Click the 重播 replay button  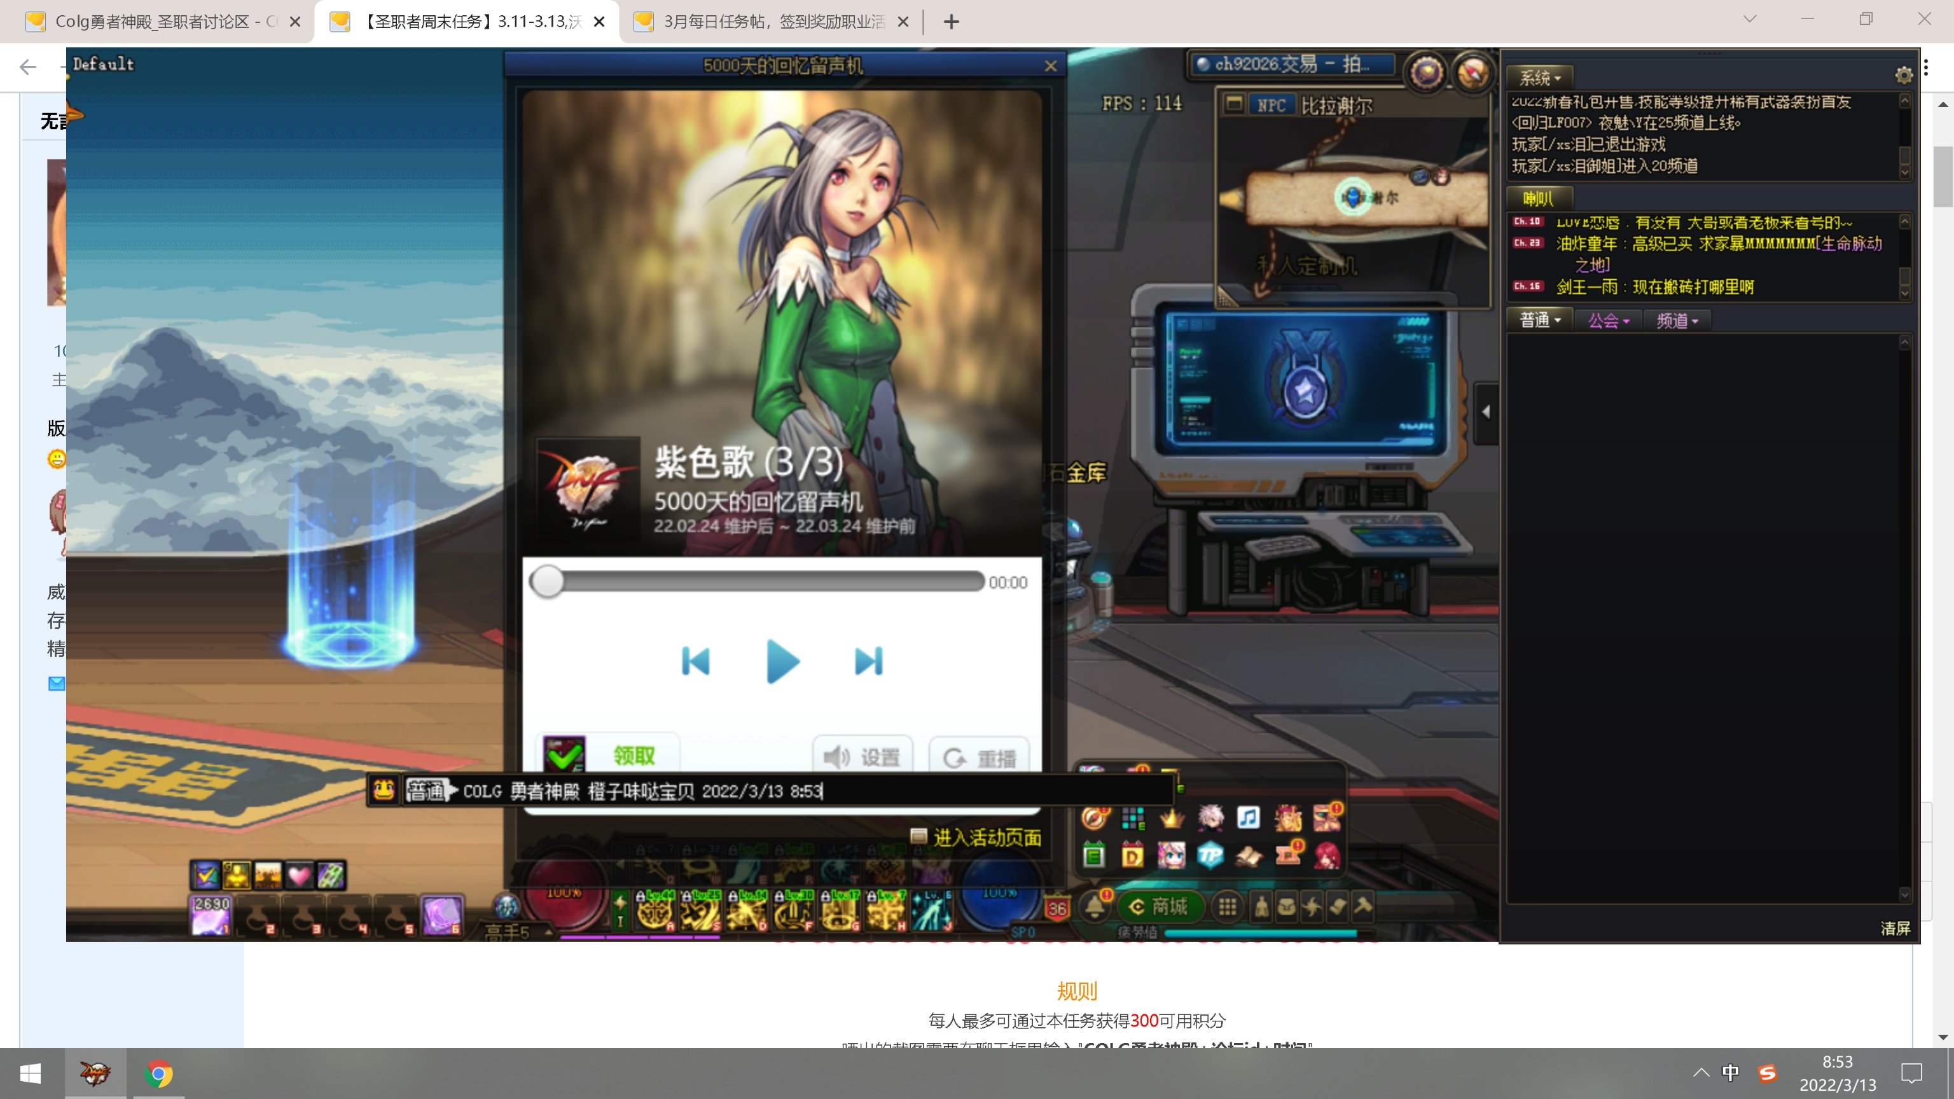pos(980,757)
